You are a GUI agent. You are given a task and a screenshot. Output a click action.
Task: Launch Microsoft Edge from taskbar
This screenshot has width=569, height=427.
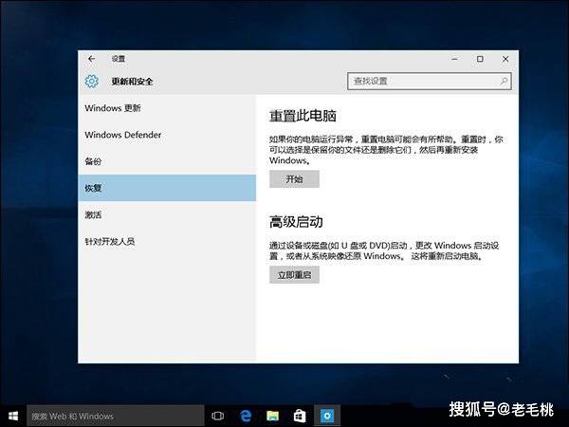tap(245, 416)
